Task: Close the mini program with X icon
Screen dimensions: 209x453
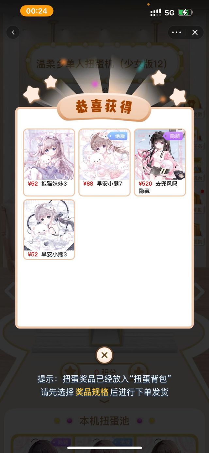Action: click(x=195, y=32)
